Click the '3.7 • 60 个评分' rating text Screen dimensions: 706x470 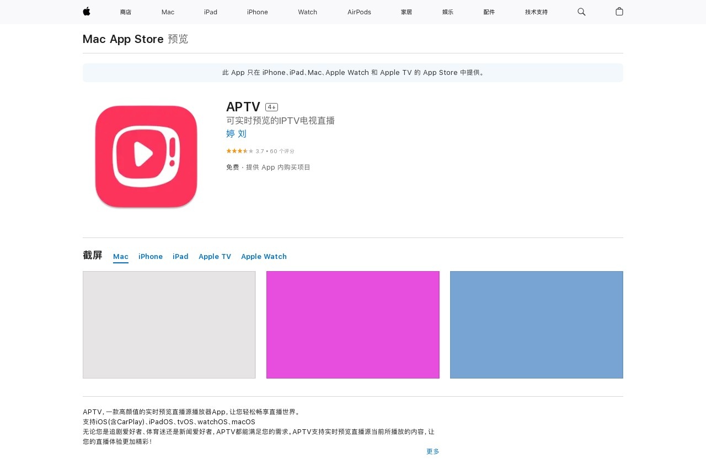275,151
